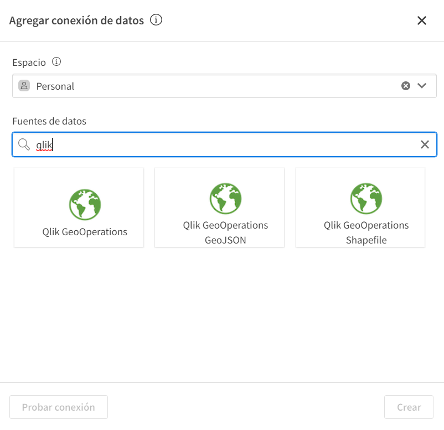Click the magnifier icon in the search box
444x430 pixels.
[x=24, y=144]
